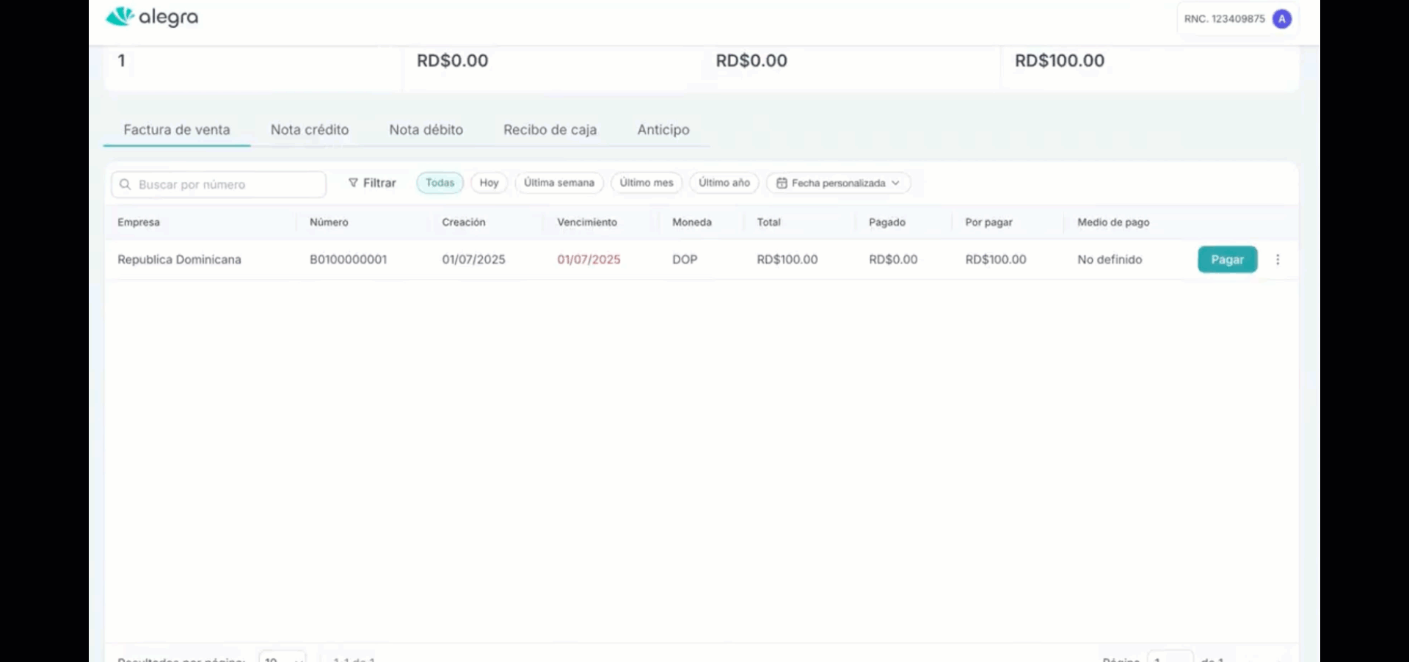Open the Filtrar filter options
This screenshot has height=662, width=1409.
click(372, 183)
